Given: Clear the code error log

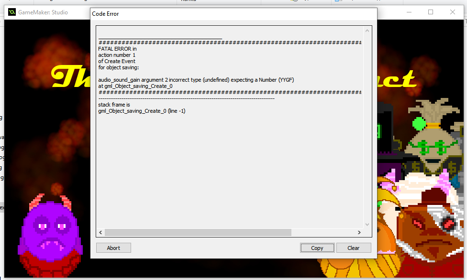Looking at the screenshot, I should coord(354,248).
